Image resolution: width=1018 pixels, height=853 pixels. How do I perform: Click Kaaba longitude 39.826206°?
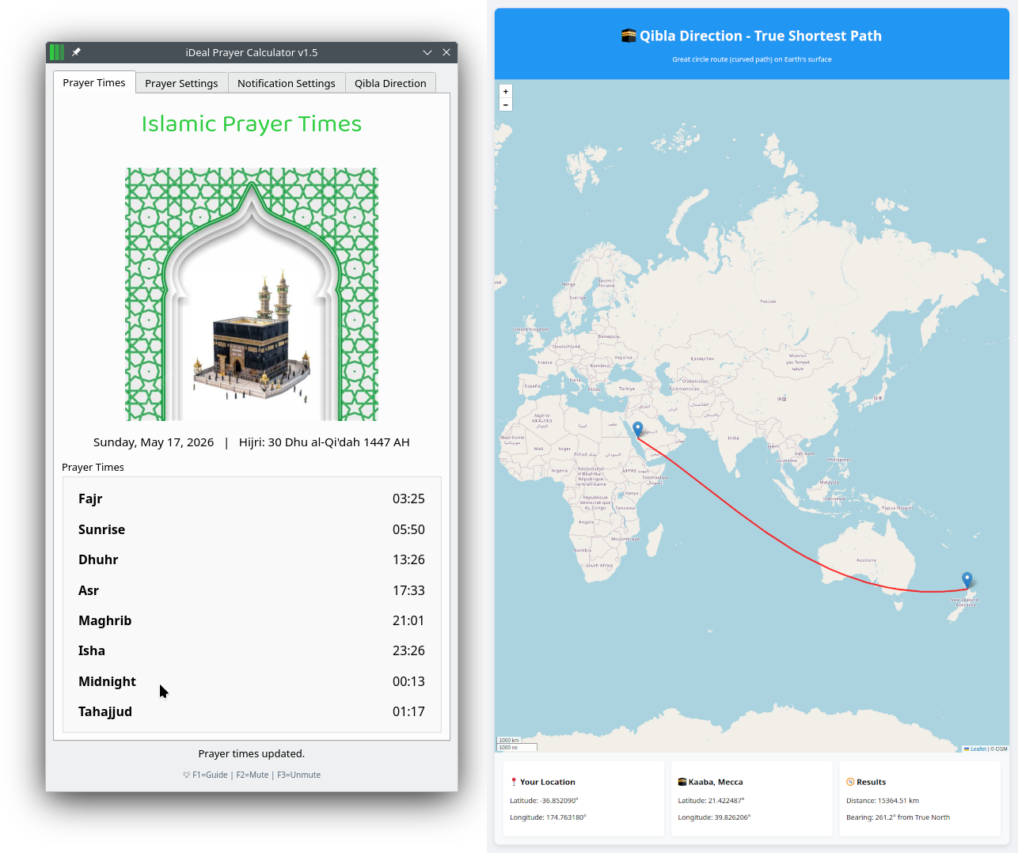click(714, 817)
